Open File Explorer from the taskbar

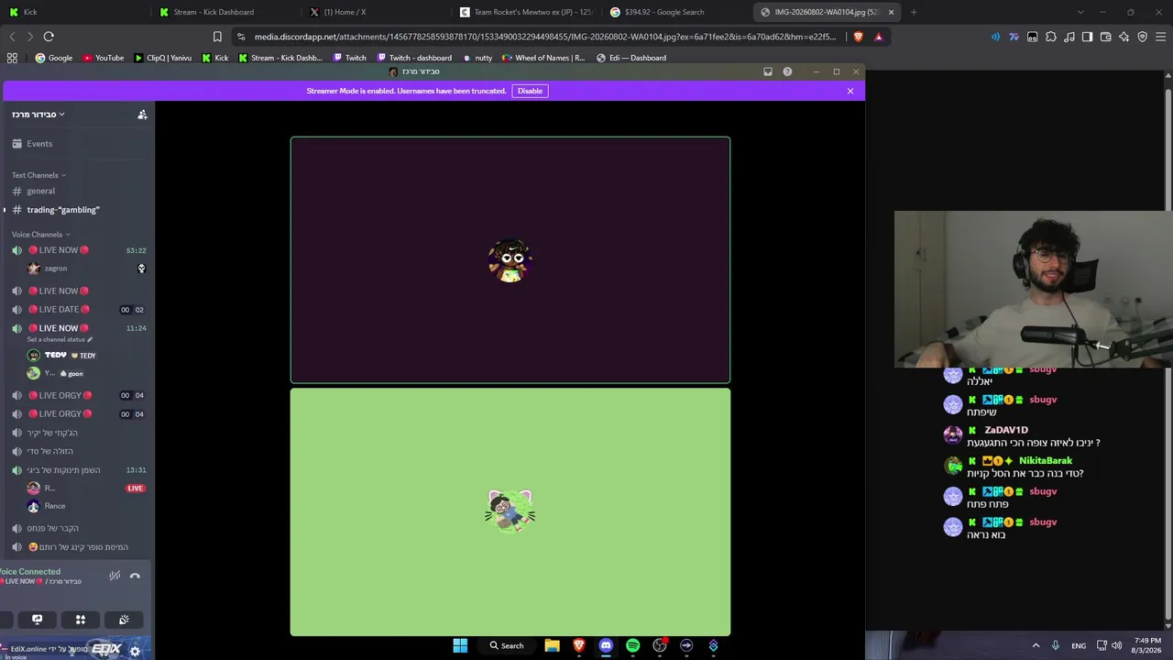[x=552, y=645]
